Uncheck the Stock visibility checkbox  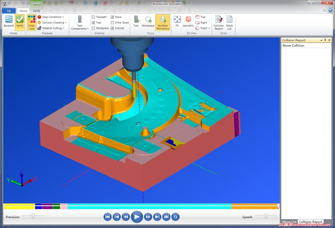click(112, 17)
